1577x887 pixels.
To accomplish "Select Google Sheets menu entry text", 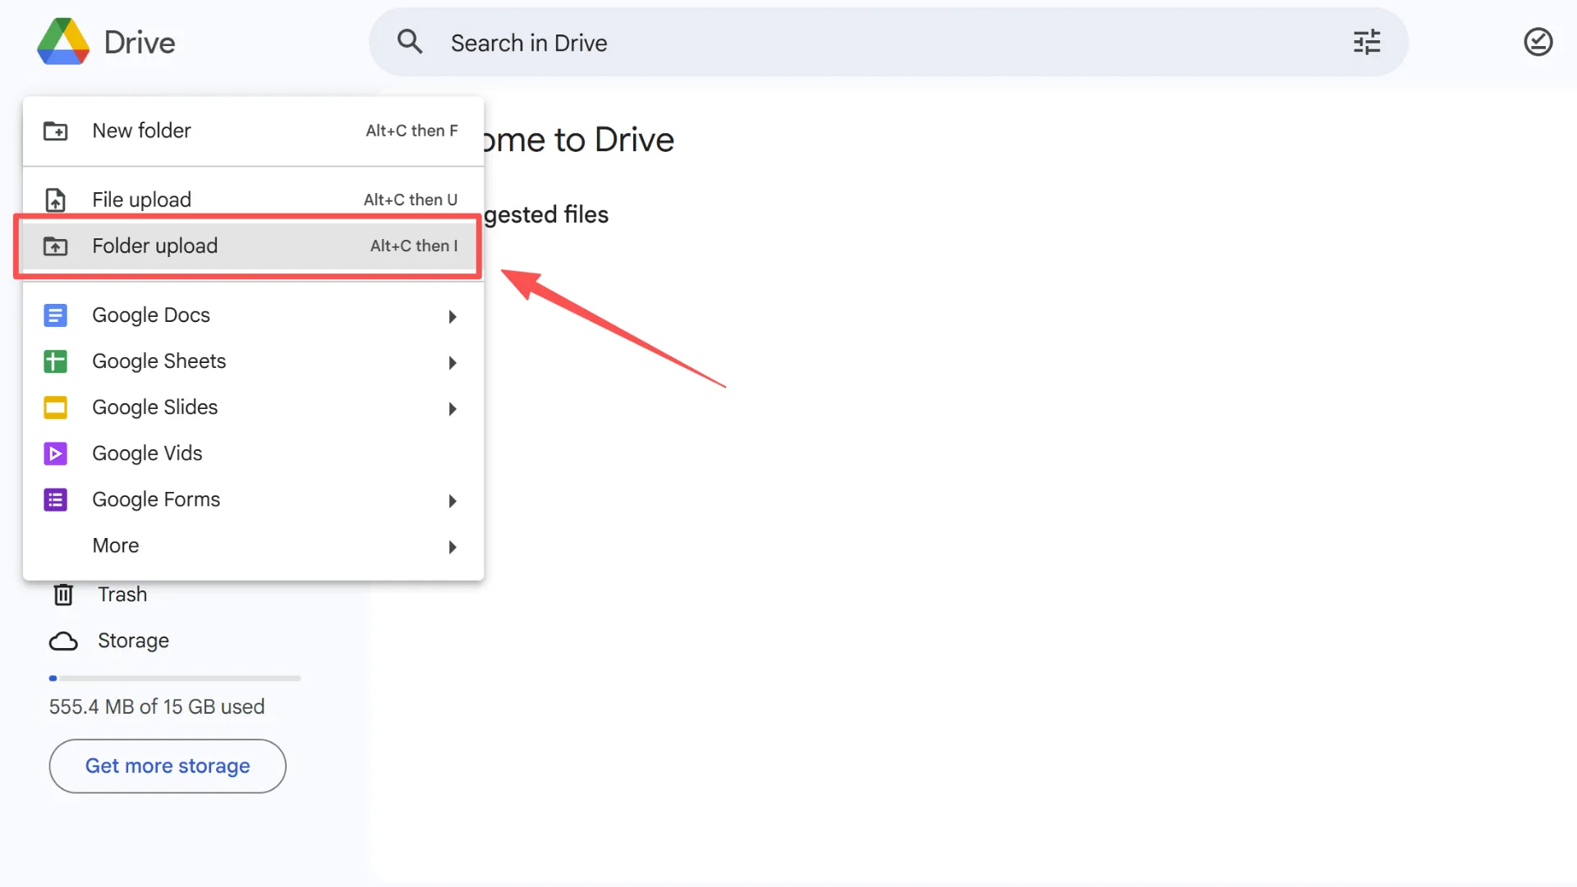I will point(159,361).
